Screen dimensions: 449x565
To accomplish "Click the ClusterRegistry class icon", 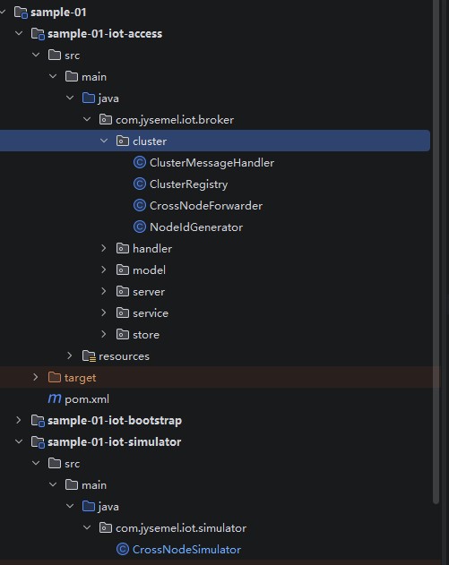I will [140, 184].
